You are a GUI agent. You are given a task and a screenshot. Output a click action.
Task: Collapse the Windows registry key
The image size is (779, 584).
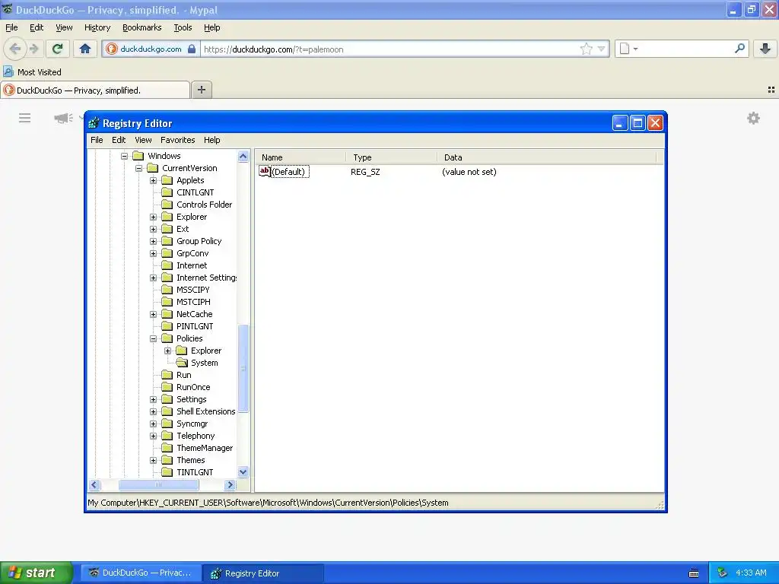pyautogui.click(x=124, y=156)
